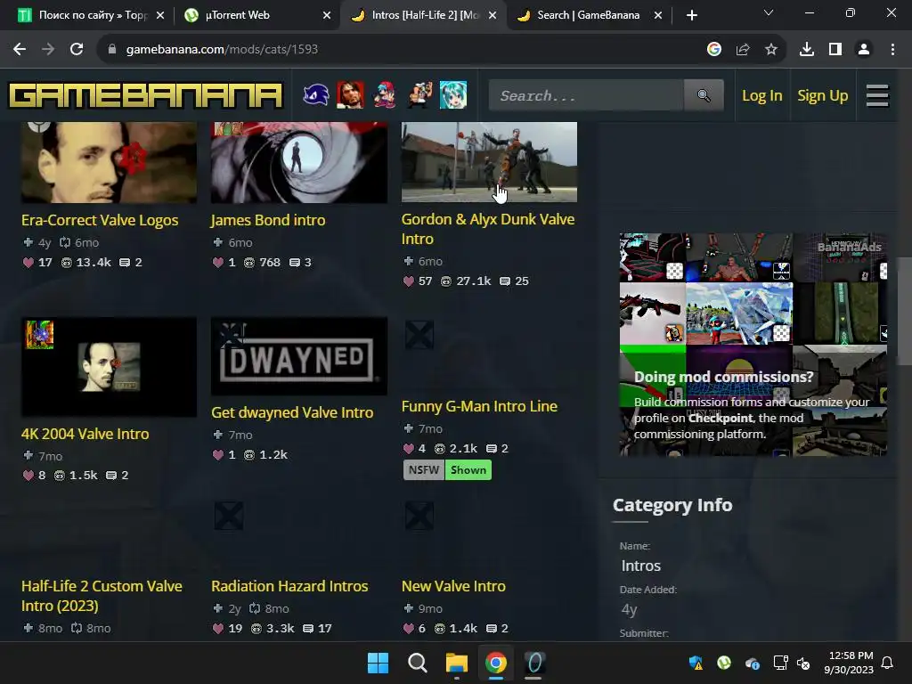
Task: Open Windows Start menu
Action: 378,663
